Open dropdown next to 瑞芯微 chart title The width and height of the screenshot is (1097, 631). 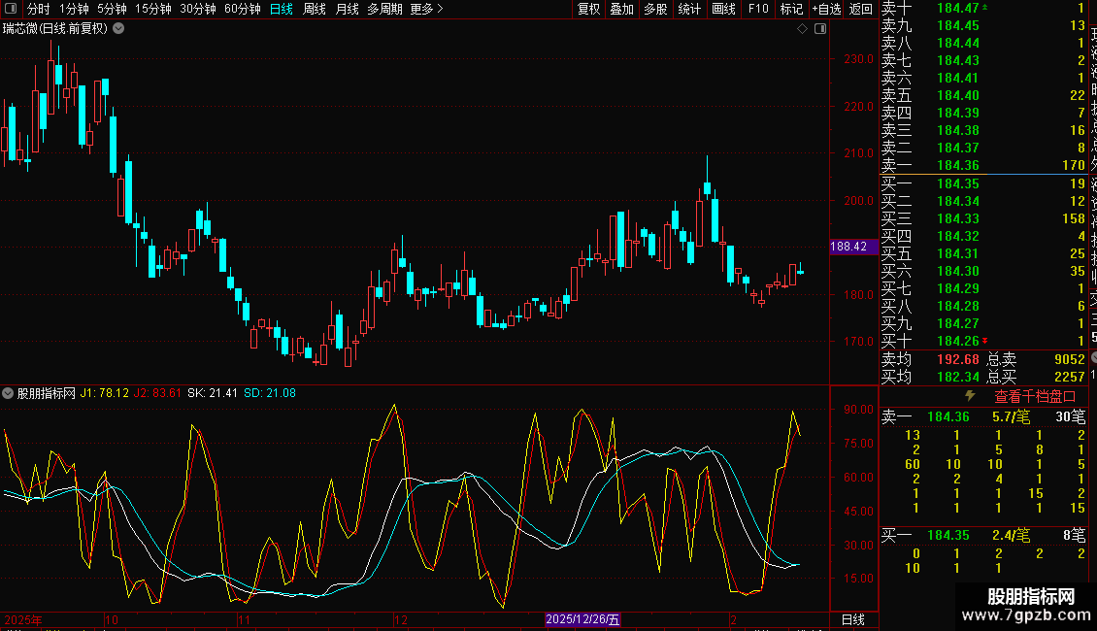[118, 28]
